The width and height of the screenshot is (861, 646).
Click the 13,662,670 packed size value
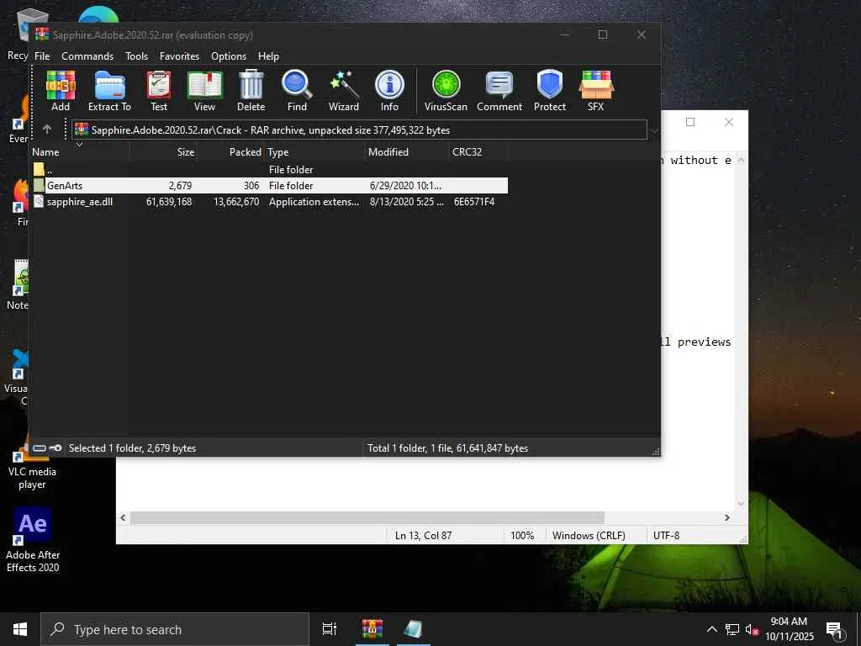[236, 202]
